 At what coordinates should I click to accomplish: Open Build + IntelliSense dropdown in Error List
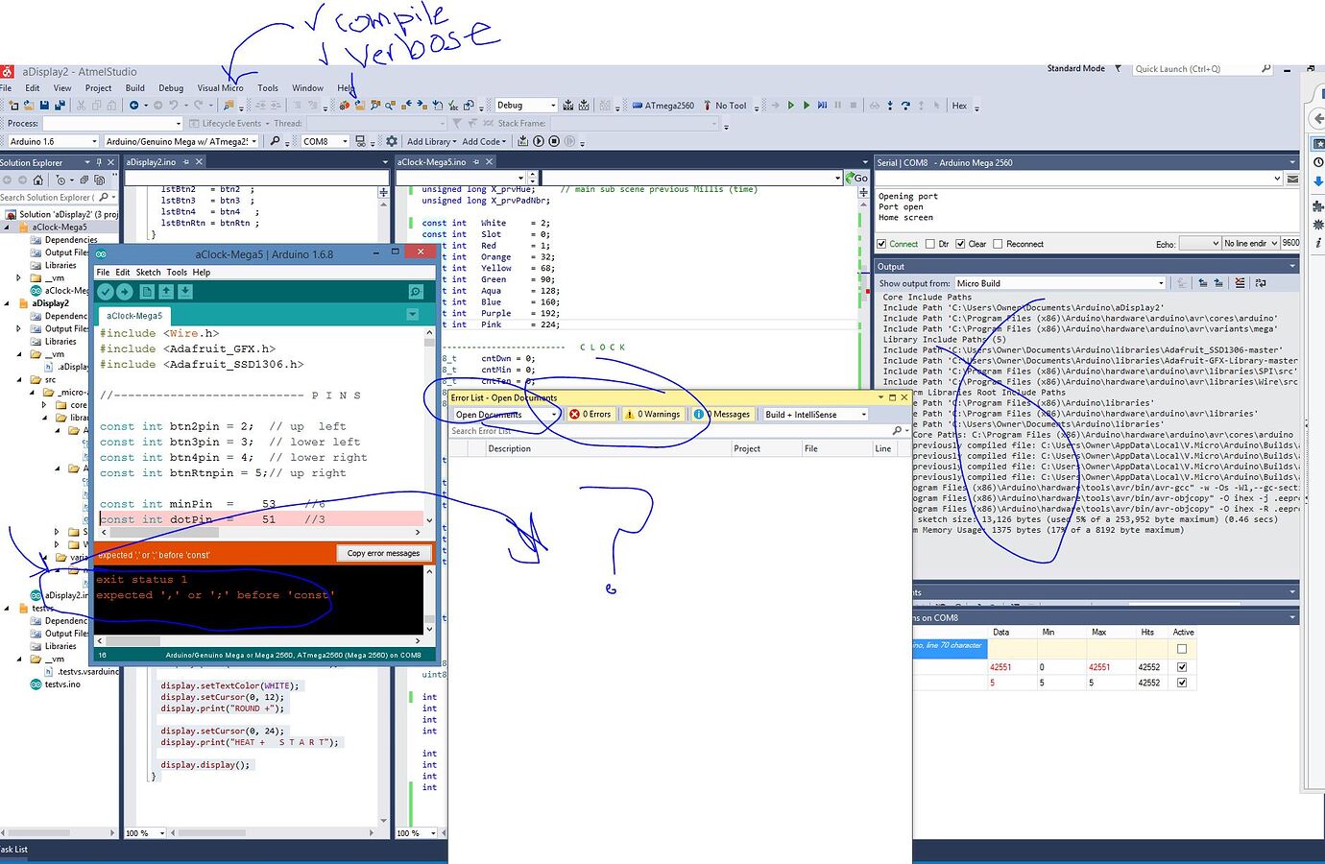pos(816,415)
